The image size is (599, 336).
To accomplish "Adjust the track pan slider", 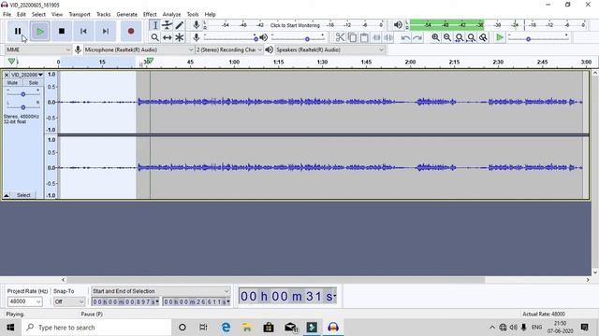I will (x=22, y=107).
